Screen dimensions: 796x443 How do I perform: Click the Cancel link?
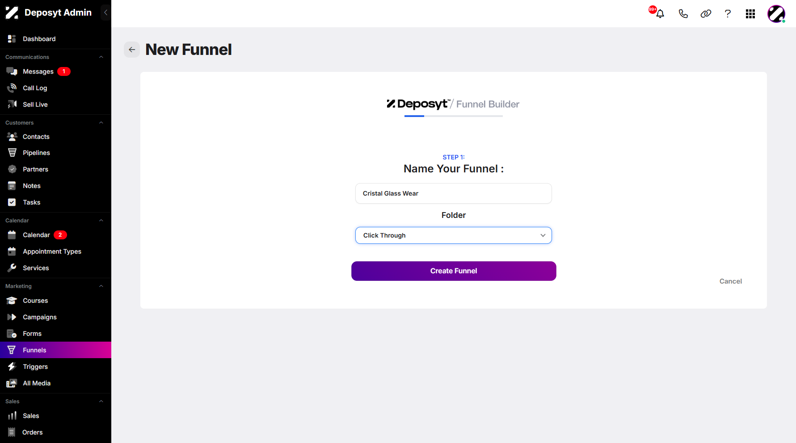(730, 281)
